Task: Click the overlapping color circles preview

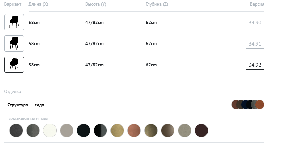Action: tap(248, 105)
